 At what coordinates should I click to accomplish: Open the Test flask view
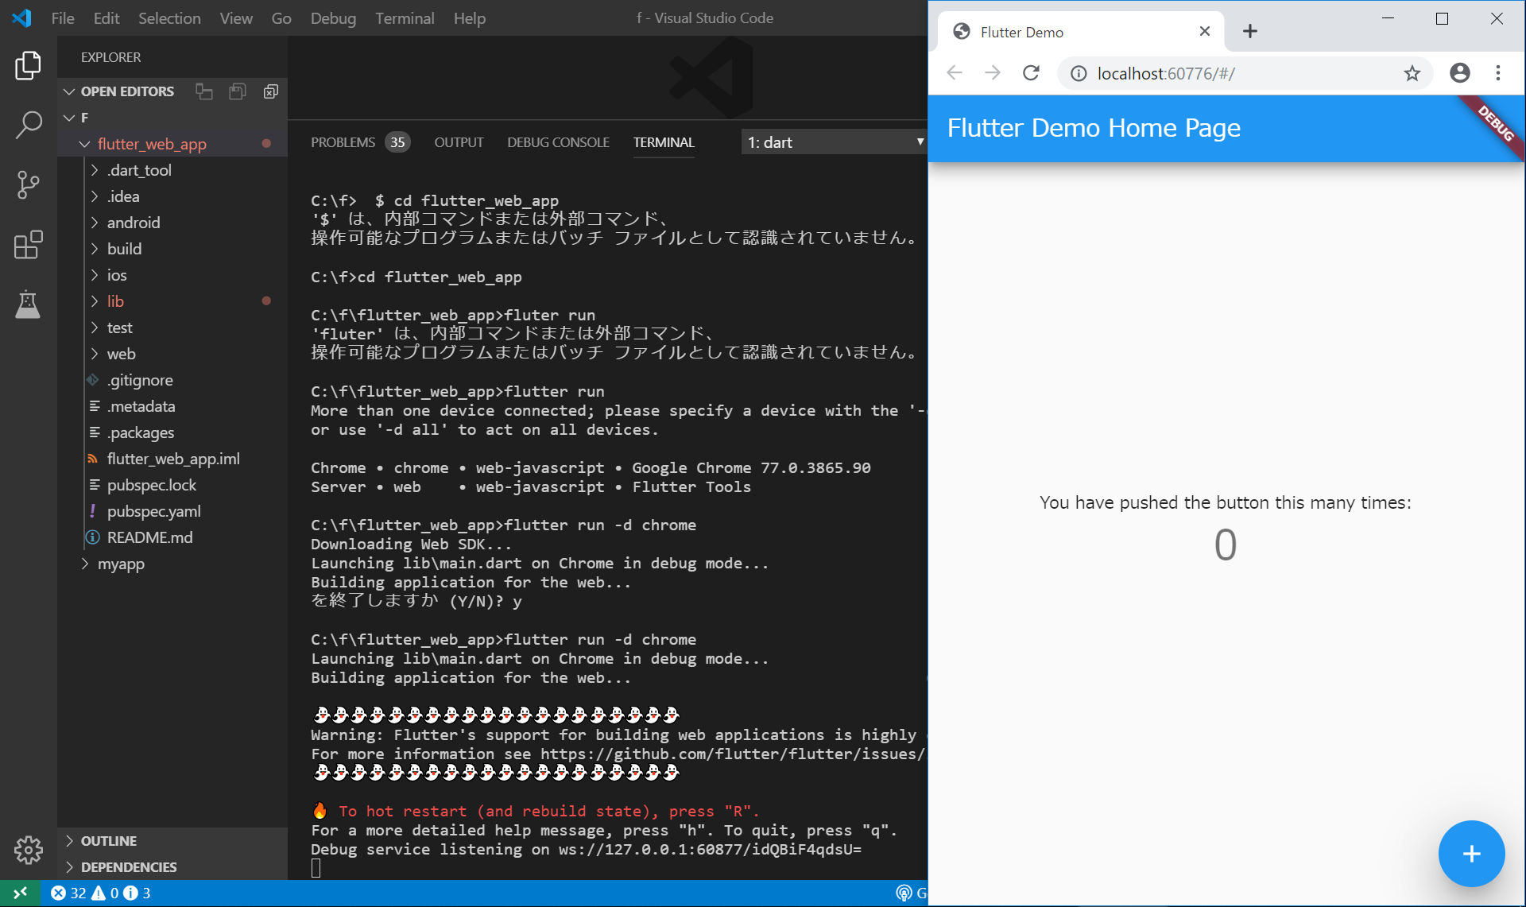[x=29, y=304]
